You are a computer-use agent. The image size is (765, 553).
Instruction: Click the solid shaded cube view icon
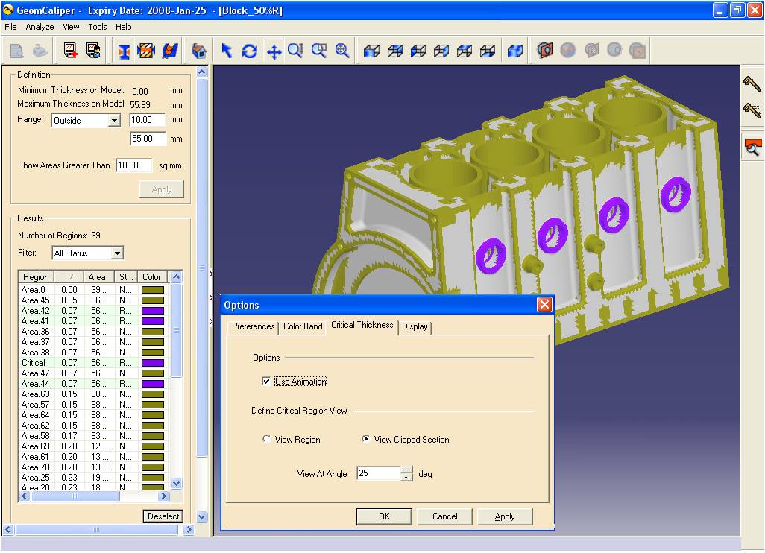click(515, 51)
